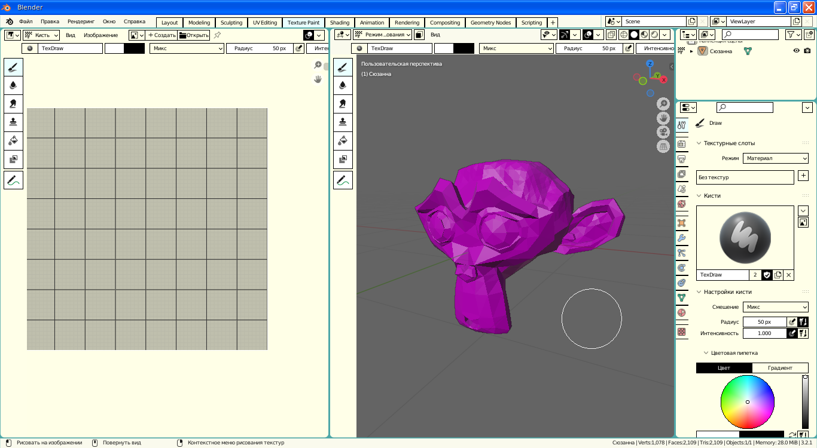817x448 pixels.
Task: Select the Smear tool in 3D viewport toolbar
Action: [x=343, y=104]
